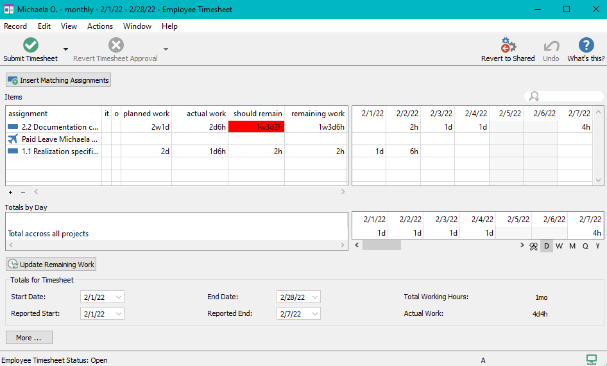The width and height of the screenshot is (607, 366).
Task: Switch timescale to Monthly (M)
Action: click(x=572, y=246)
